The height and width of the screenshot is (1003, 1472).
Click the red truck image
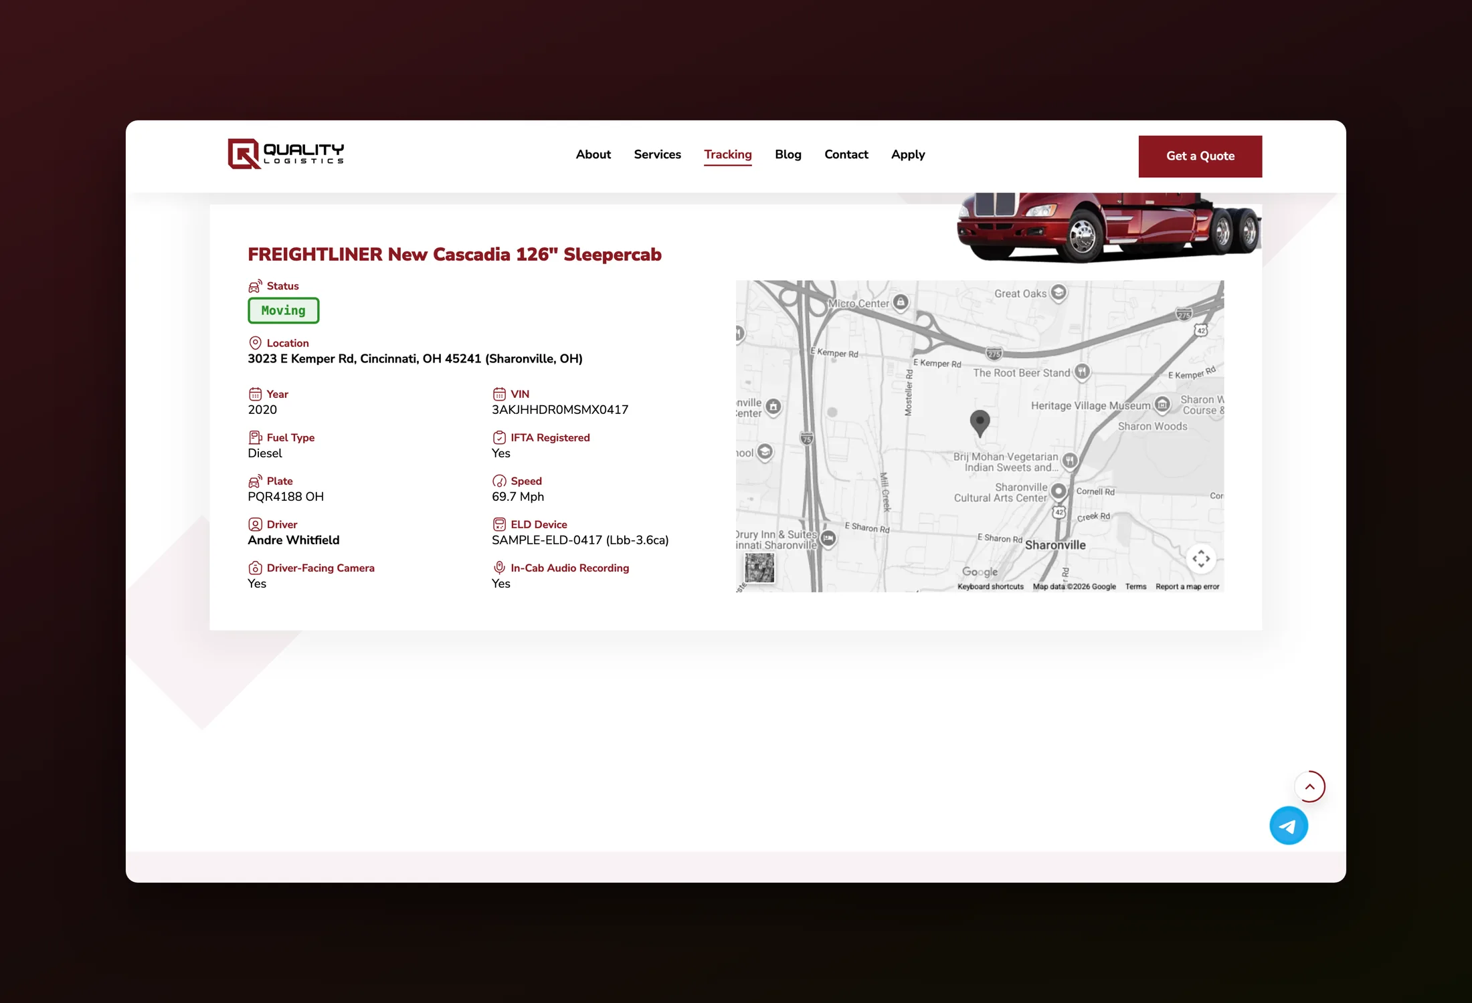[x=1109, y=227]
